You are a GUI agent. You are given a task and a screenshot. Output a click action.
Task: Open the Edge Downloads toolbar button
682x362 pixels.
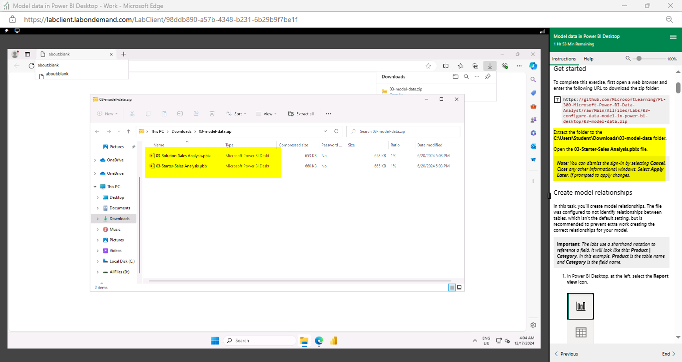pyautogui.click(x=490, y=65)
